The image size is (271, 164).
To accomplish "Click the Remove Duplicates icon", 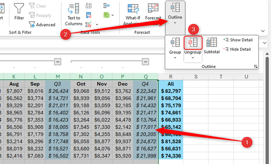I will (89, 15).
